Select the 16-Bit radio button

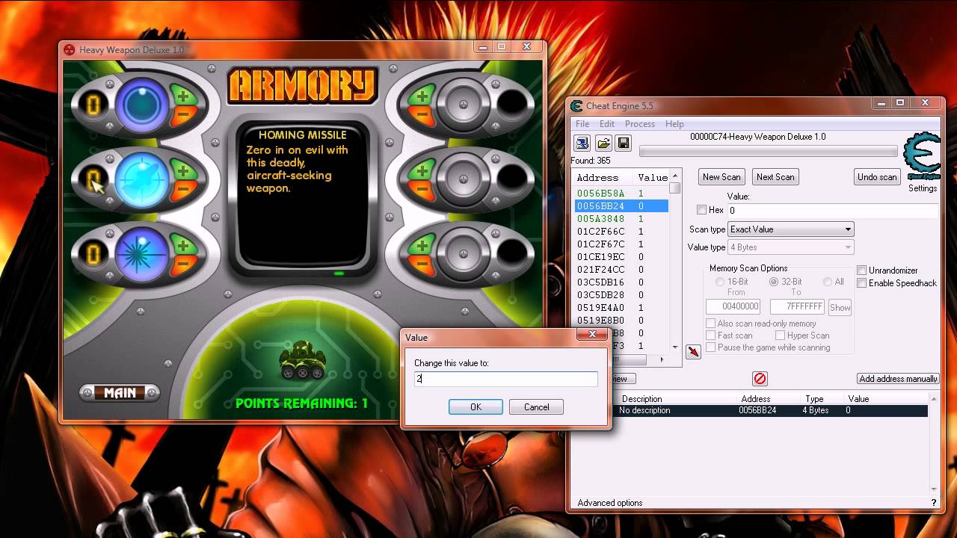[x=720, y=282]
